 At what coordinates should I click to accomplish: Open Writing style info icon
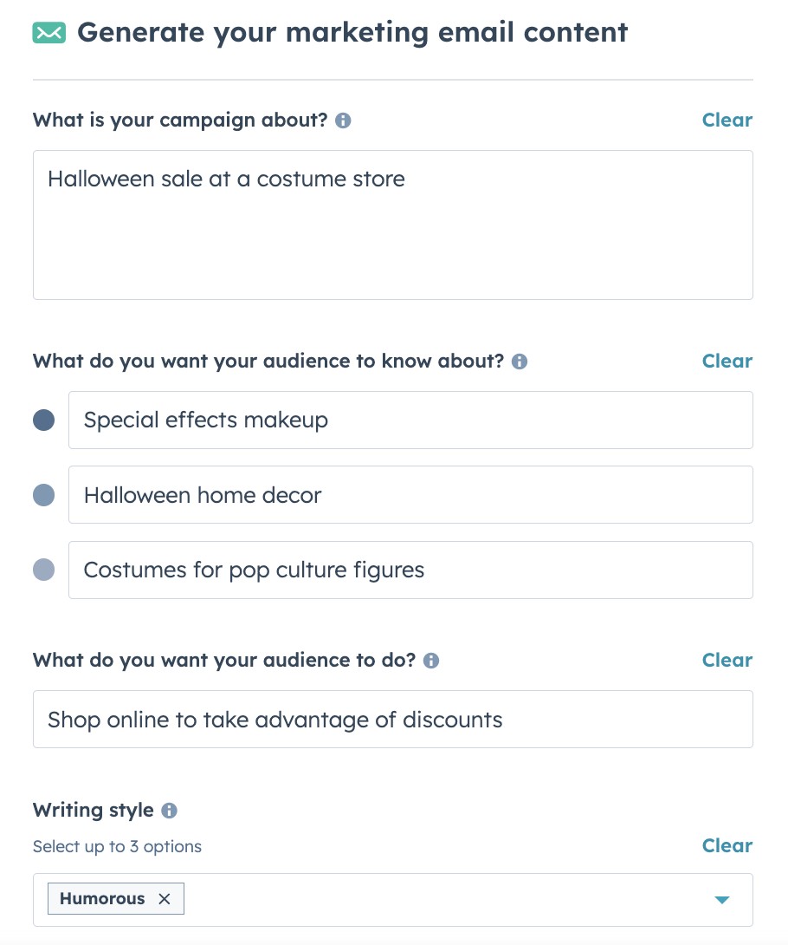[x=169, y=811]
